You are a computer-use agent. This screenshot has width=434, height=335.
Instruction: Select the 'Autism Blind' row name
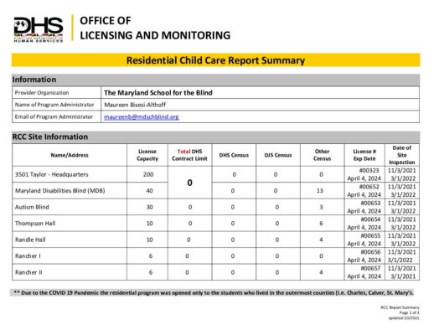coord(32,207)
